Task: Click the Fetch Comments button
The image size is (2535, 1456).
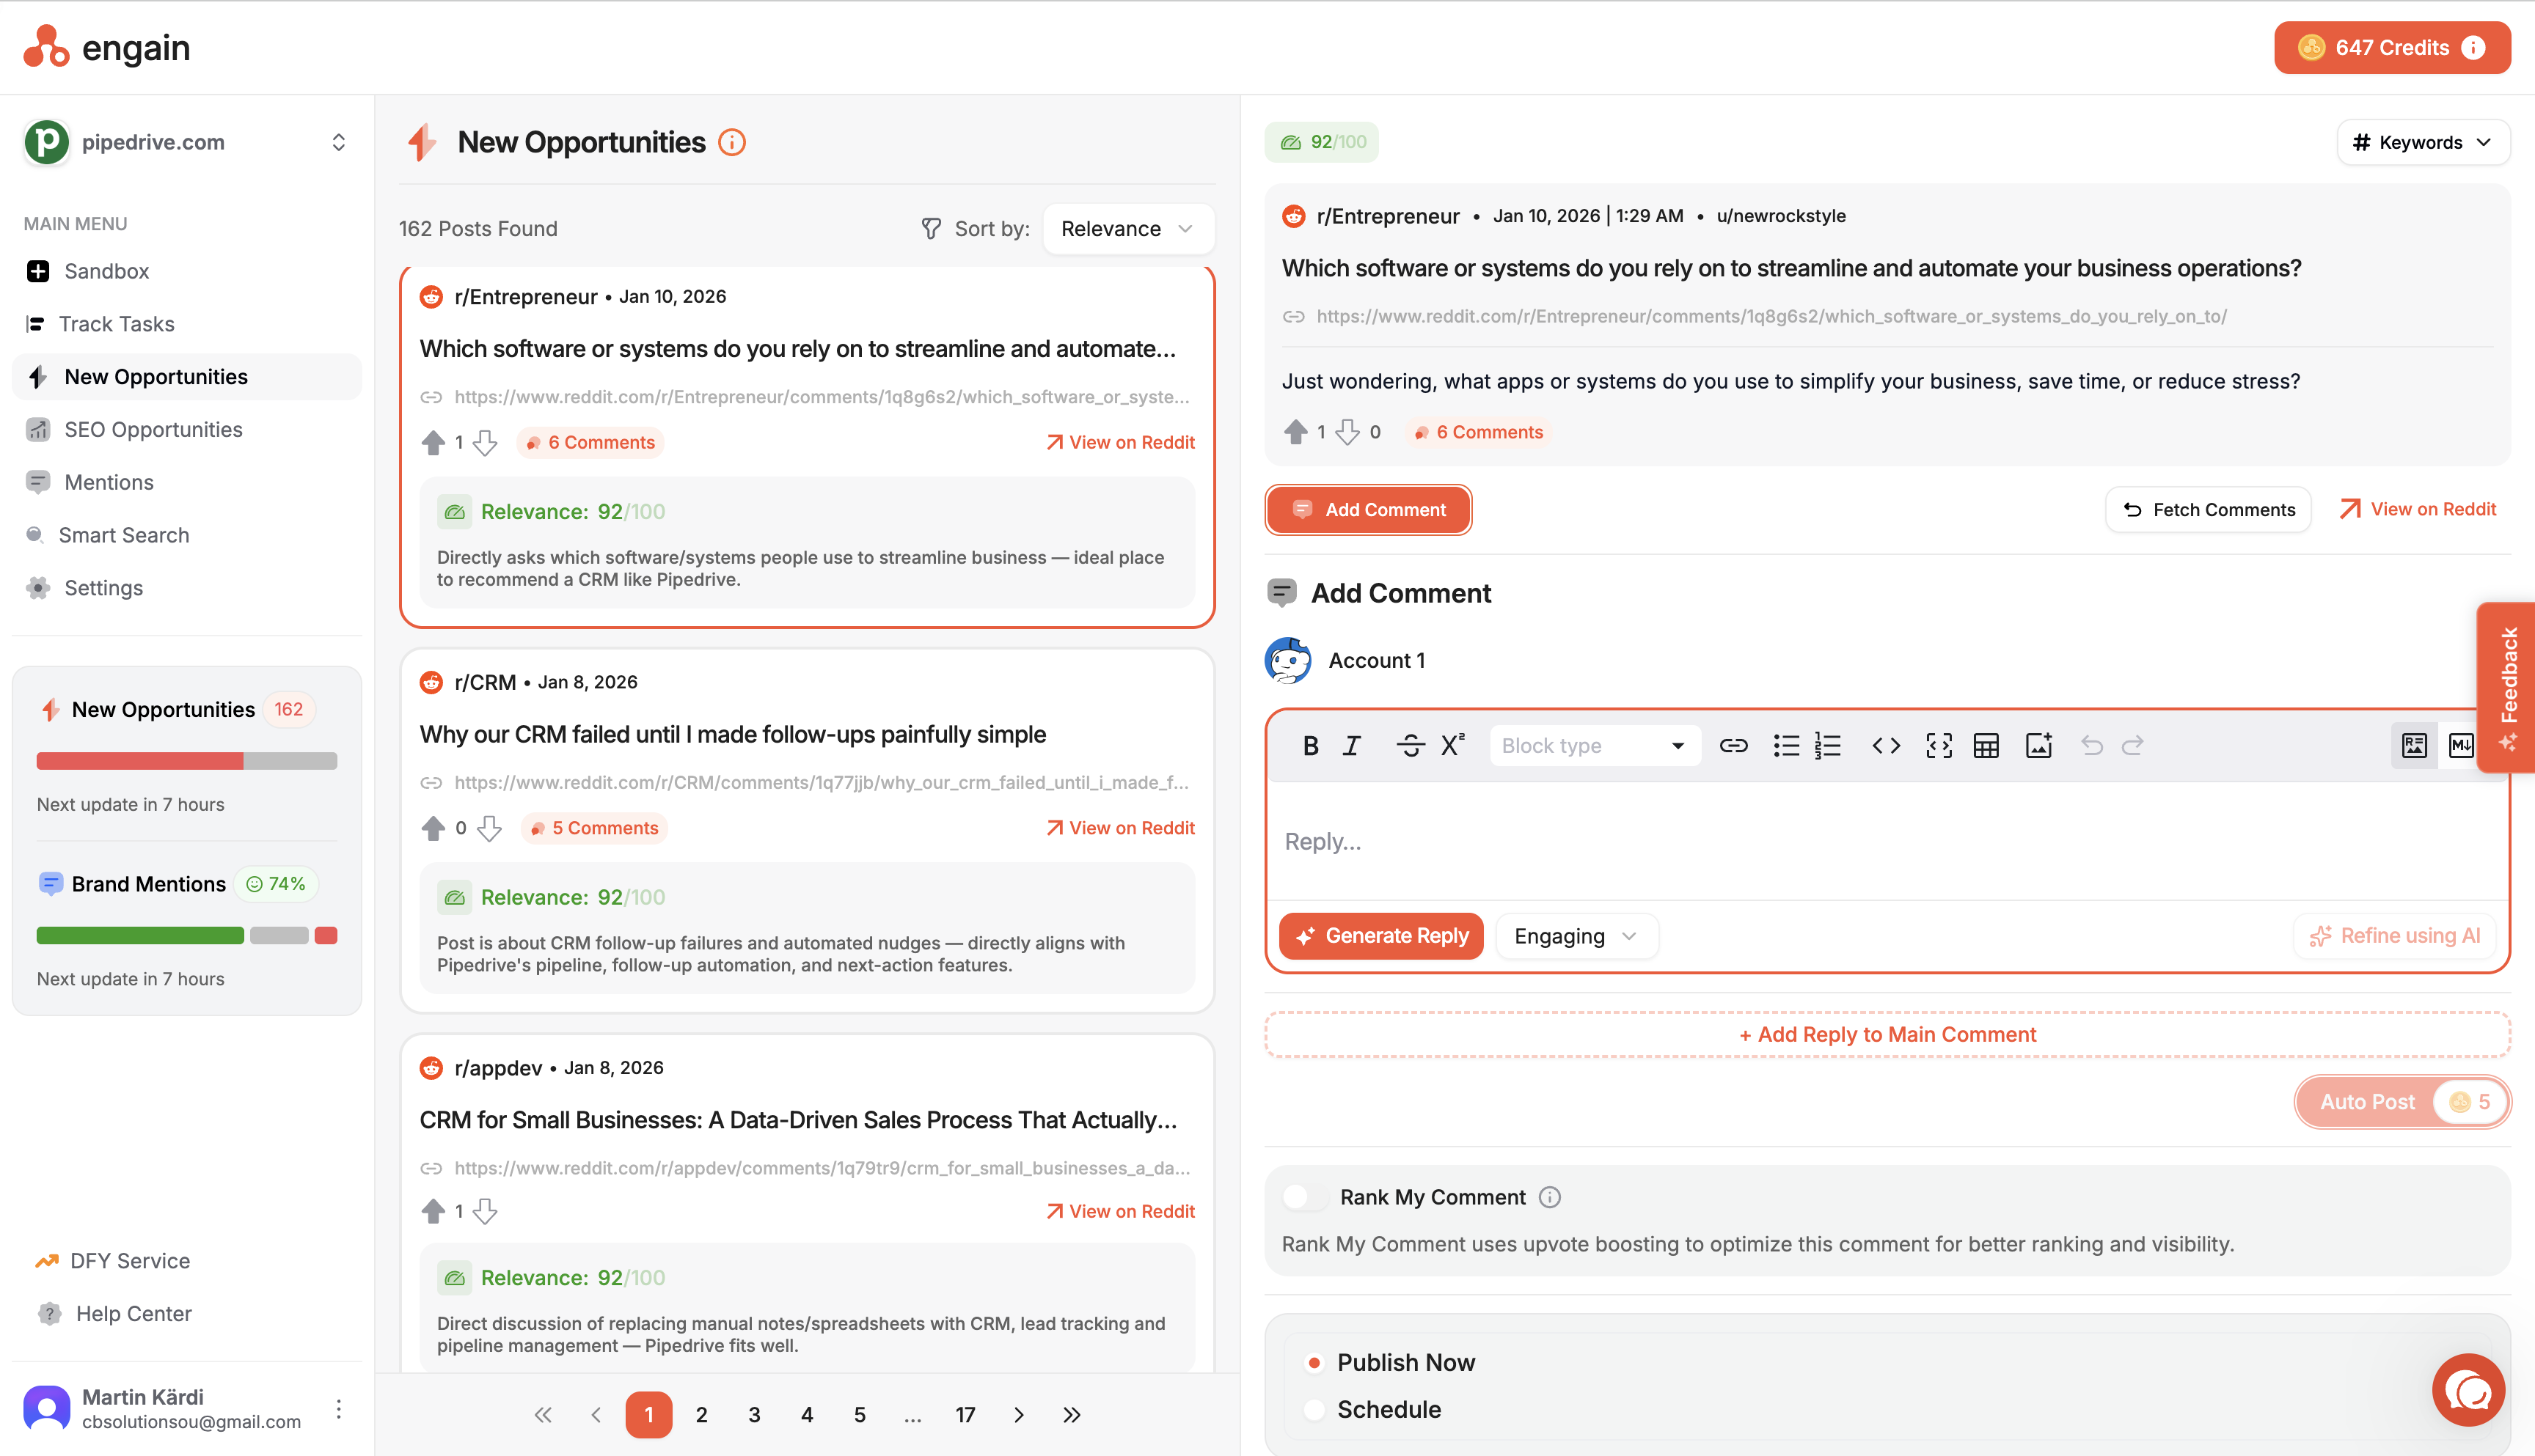Action: (2208, 510)
